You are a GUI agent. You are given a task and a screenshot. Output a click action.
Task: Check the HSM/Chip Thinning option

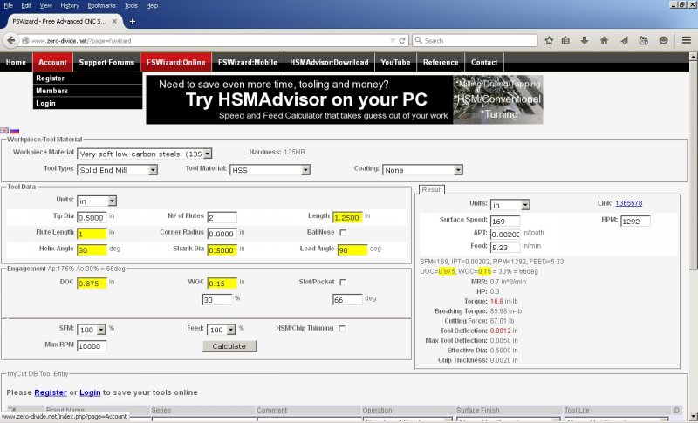[x=343, y=329]
